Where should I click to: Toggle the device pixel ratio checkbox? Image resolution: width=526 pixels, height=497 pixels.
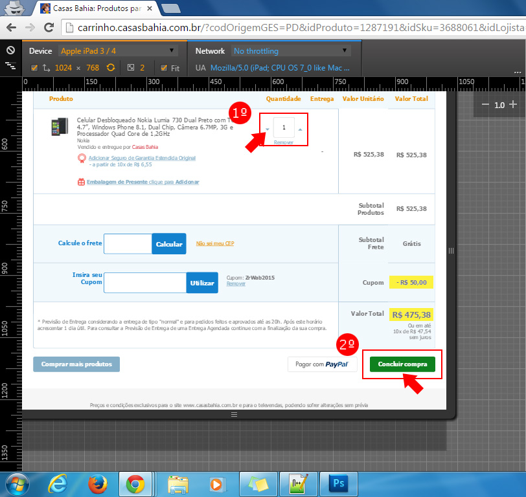pyautogui.click(x=131, y=67)
